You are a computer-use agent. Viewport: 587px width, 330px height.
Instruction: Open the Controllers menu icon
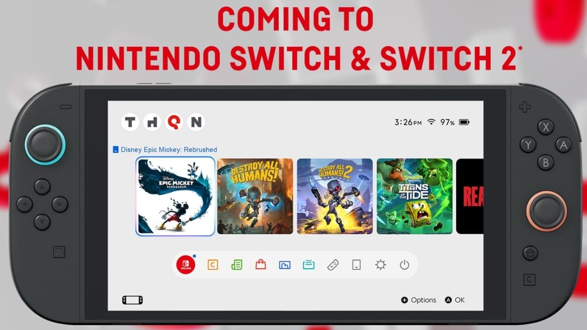click(332, 265)
